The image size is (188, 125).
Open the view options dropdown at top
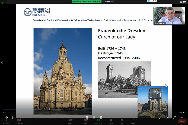click(109, 1)
